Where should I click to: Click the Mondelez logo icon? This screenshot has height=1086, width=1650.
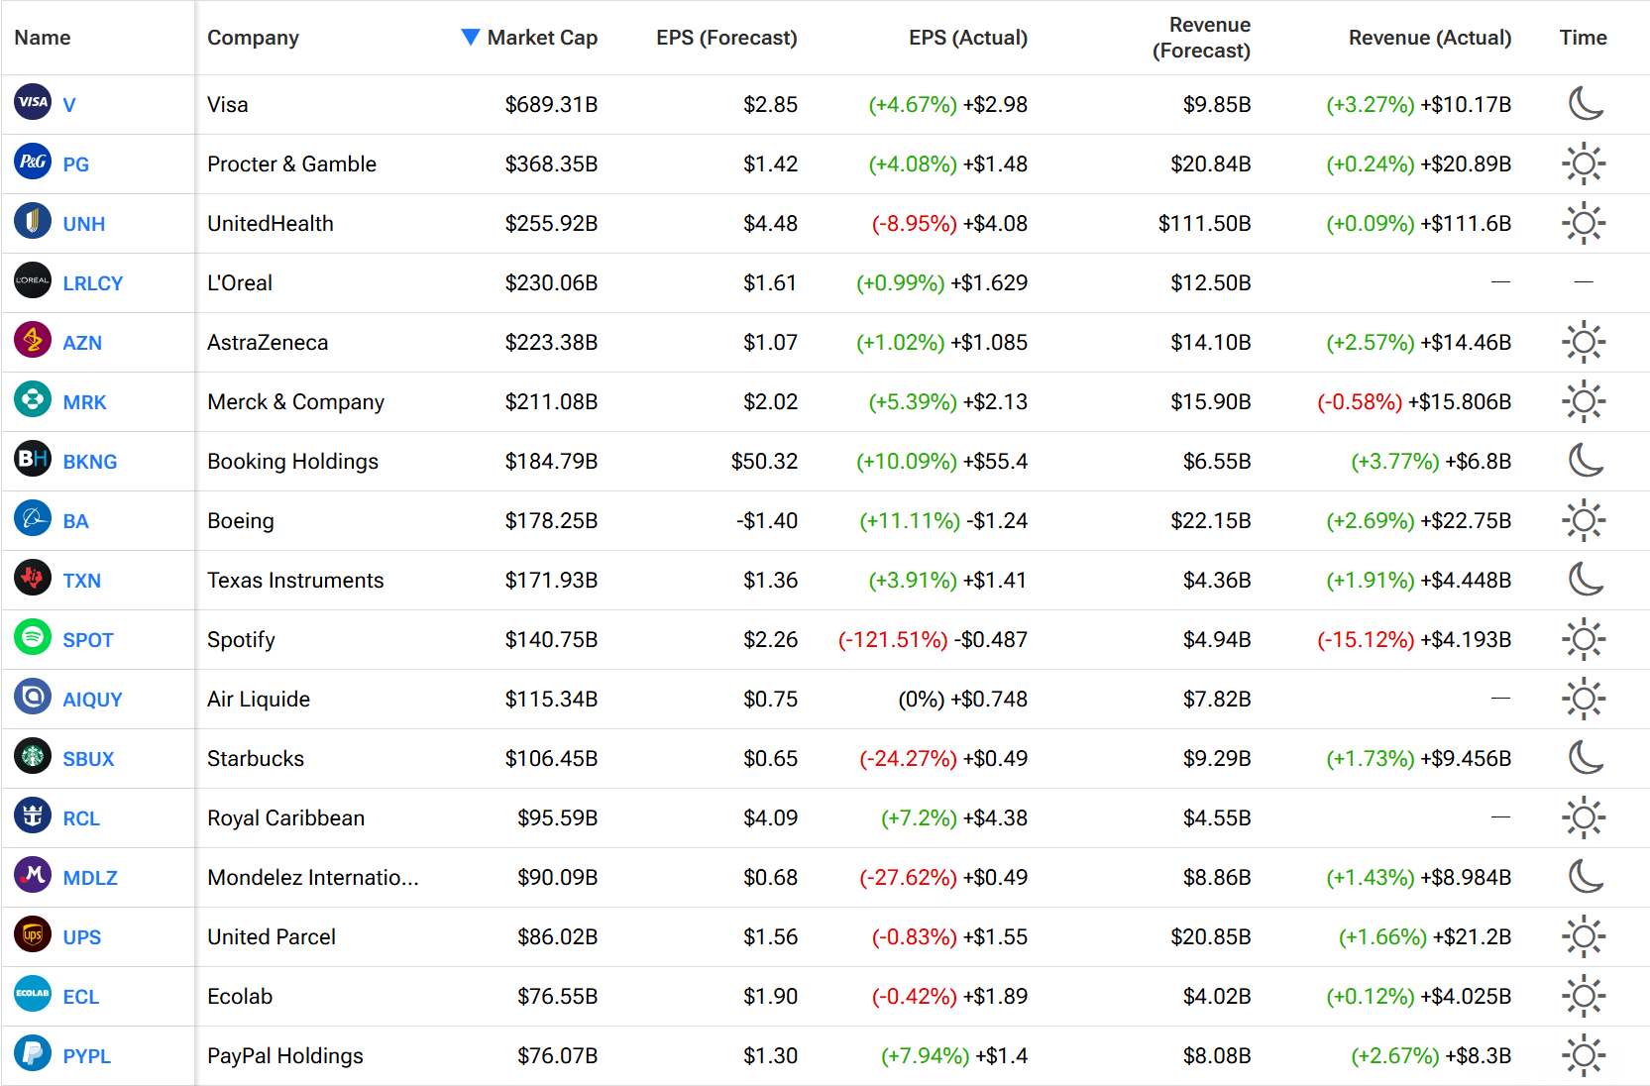(33, 875)
